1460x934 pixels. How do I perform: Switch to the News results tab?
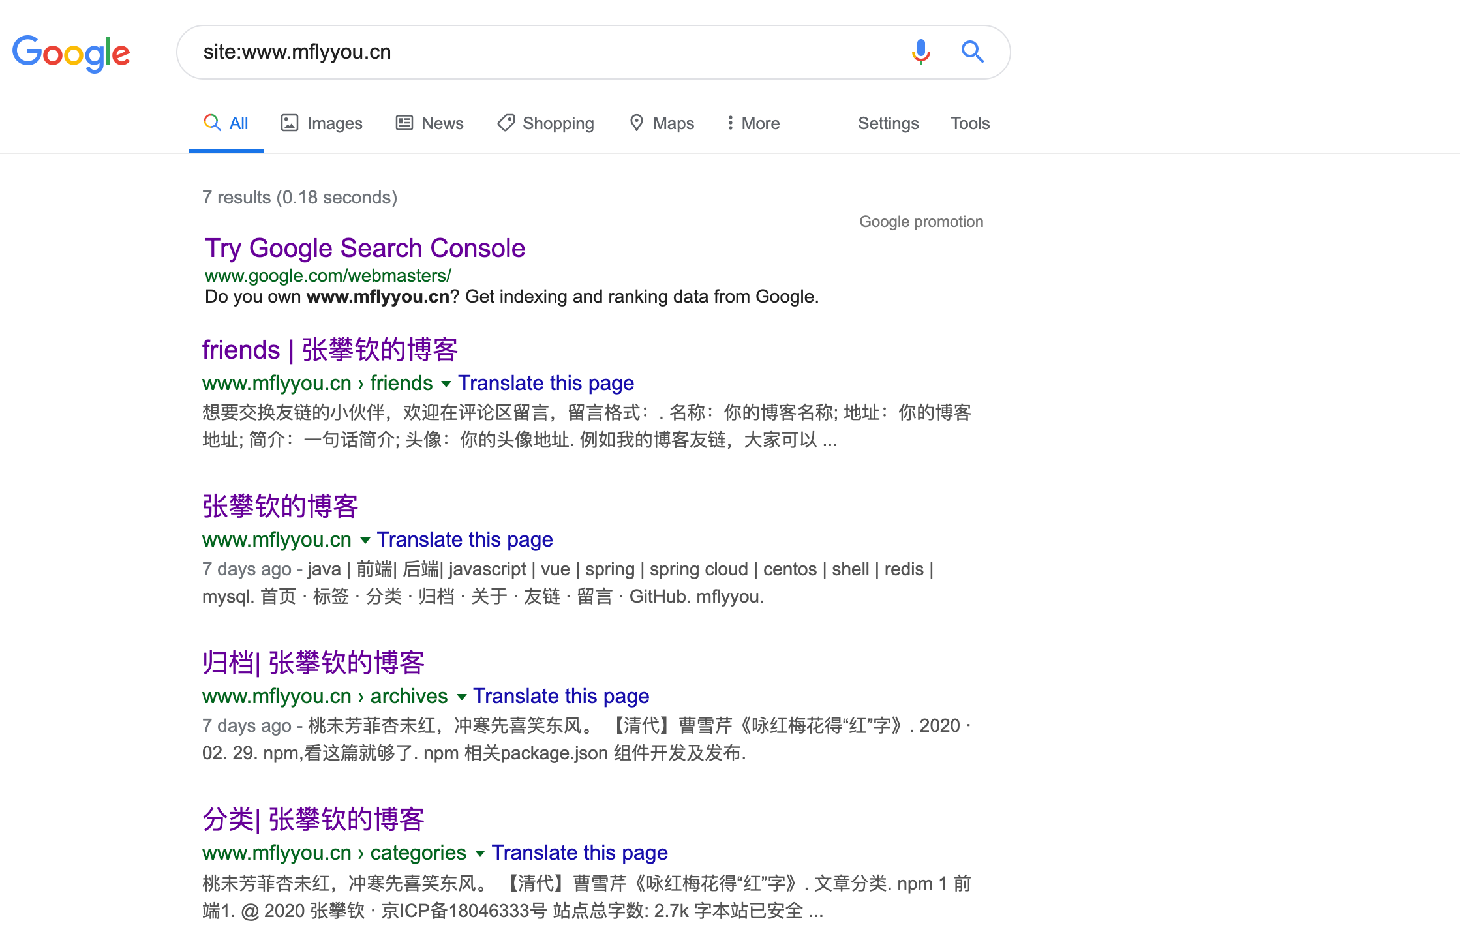[x=430, y=123]
